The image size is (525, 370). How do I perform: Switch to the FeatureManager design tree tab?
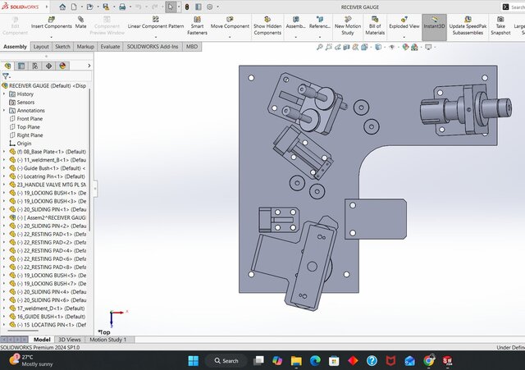click(x=7, y=66)
